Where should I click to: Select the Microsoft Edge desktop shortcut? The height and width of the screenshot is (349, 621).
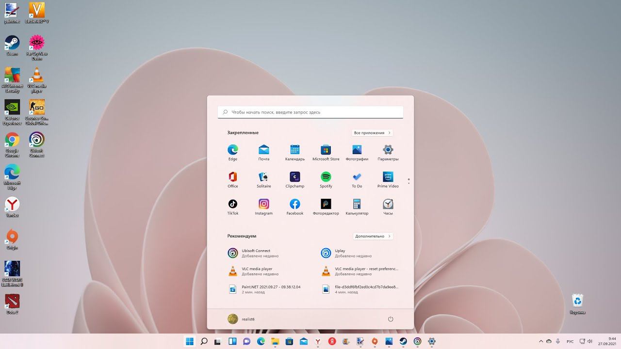[12, 177]
